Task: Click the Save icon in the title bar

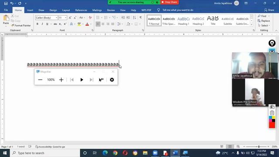Action: pyautogui.click(x=6, y=3)
